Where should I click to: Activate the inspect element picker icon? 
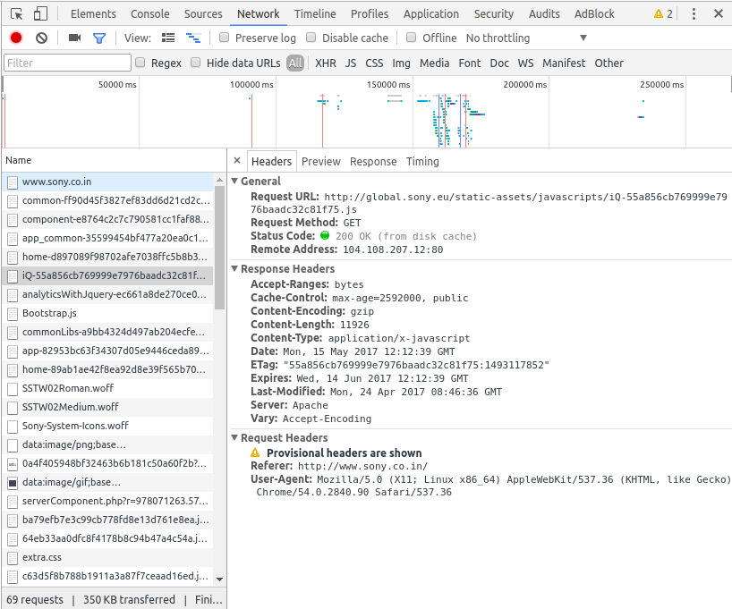pyautogui.click(x=17, y=14)
